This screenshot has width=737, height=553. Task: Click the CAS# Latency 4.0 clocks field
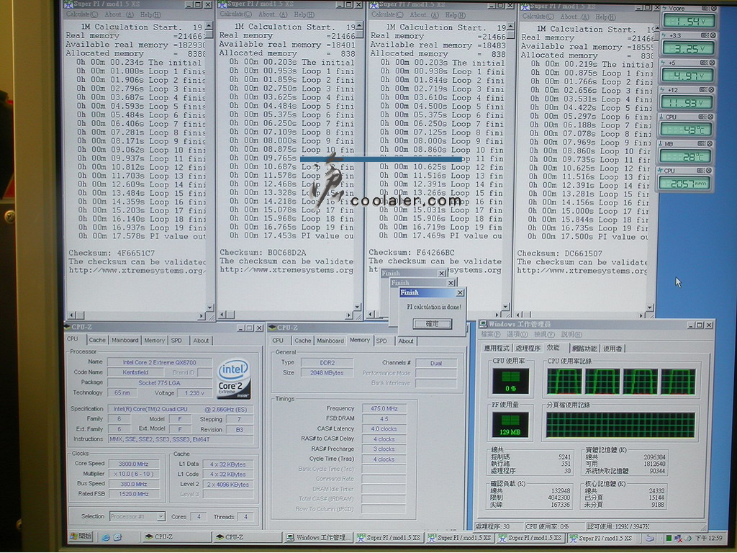(x=384, y=429)
